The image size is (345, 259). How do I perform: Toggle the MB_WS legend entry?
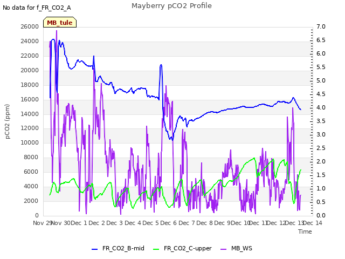(x=236, y=248)
